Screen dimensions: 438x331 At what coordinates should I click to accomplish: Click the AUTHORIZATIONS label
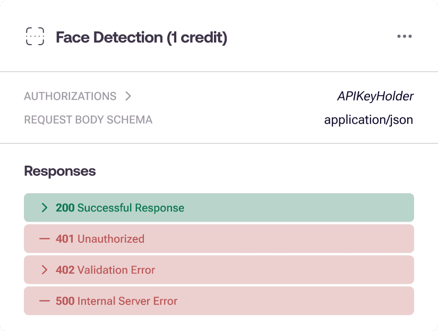pos(70,96)
